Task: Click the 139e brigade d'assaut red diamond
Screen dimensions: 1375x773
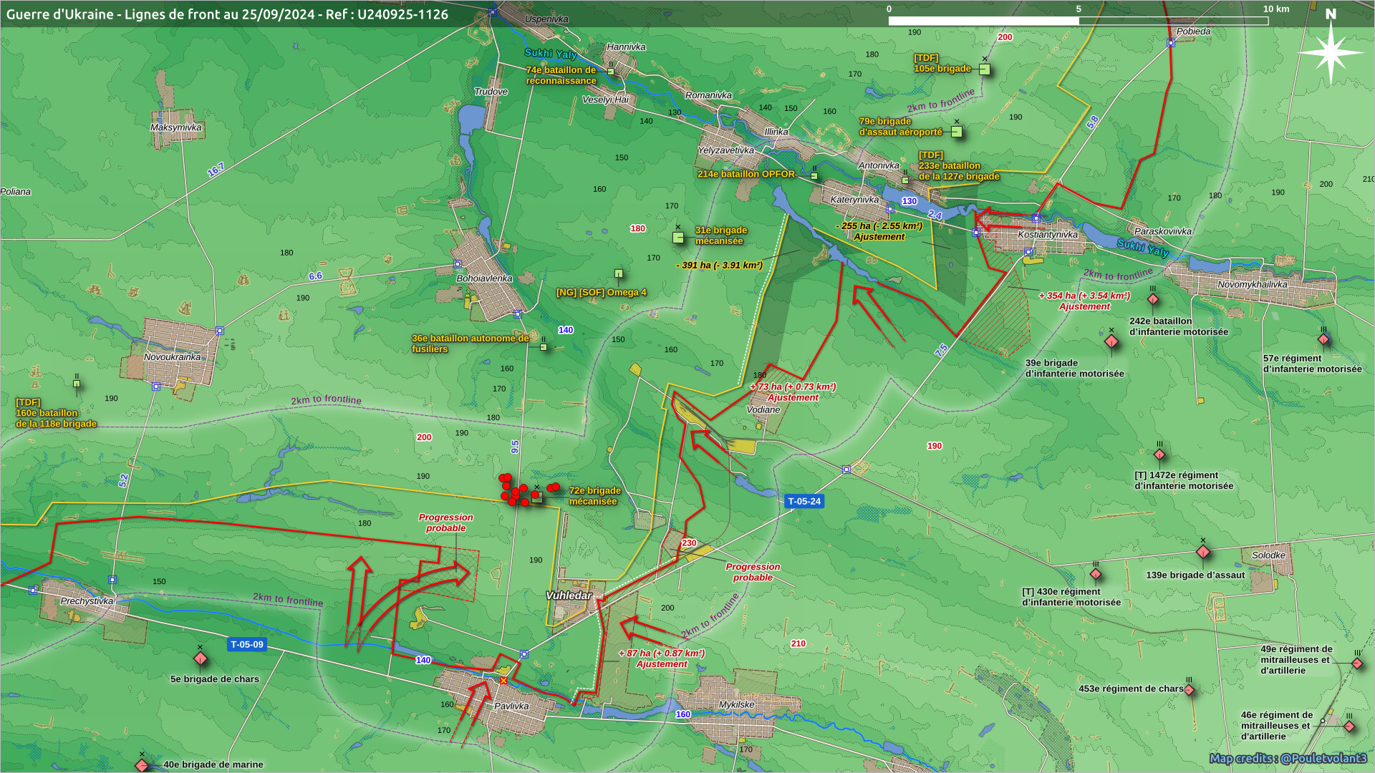Action: pyautogui.click(x=1203, y=552)
